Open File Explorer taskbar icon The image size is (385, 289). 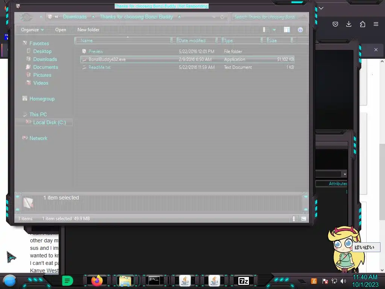pyautogui.click(x=125, y=281)
